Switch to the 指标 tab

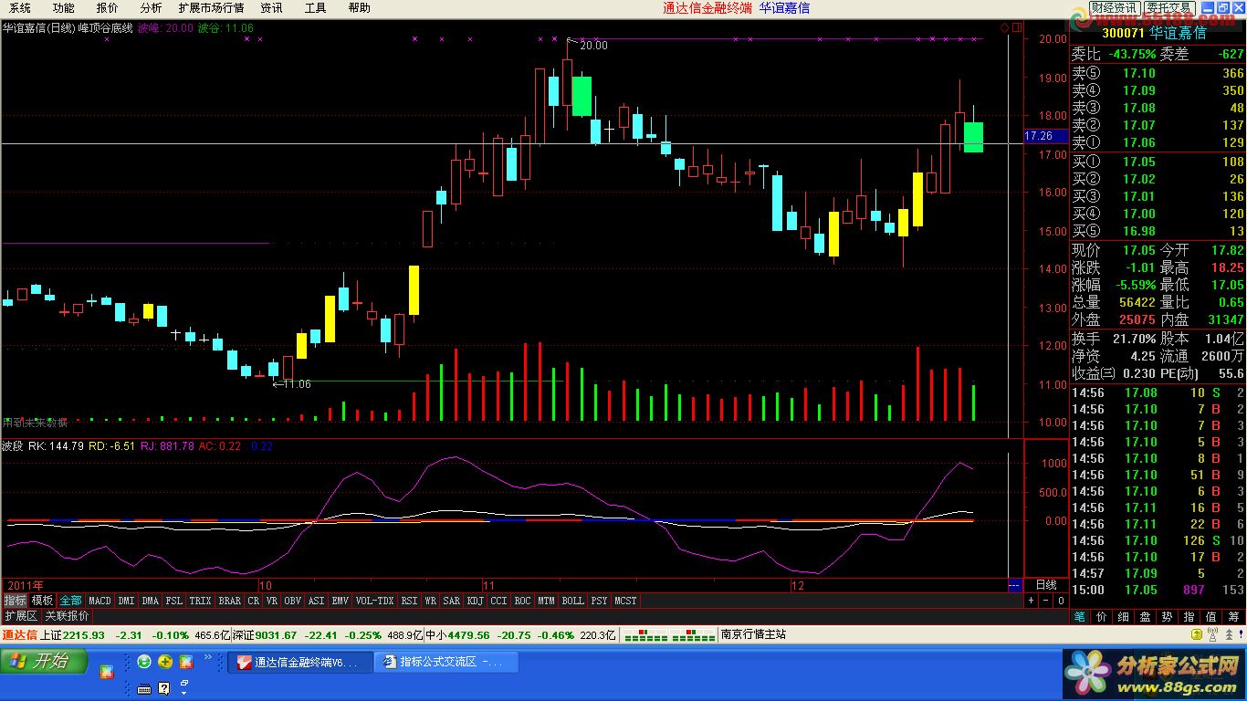click(15, 601)
